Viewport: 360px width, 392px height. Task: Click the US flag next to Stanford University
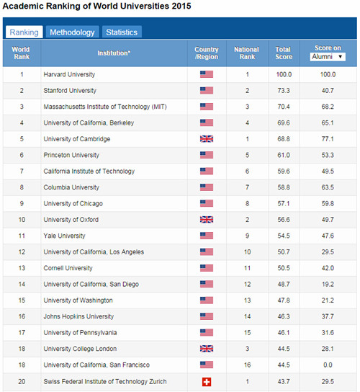click(207, 91)
